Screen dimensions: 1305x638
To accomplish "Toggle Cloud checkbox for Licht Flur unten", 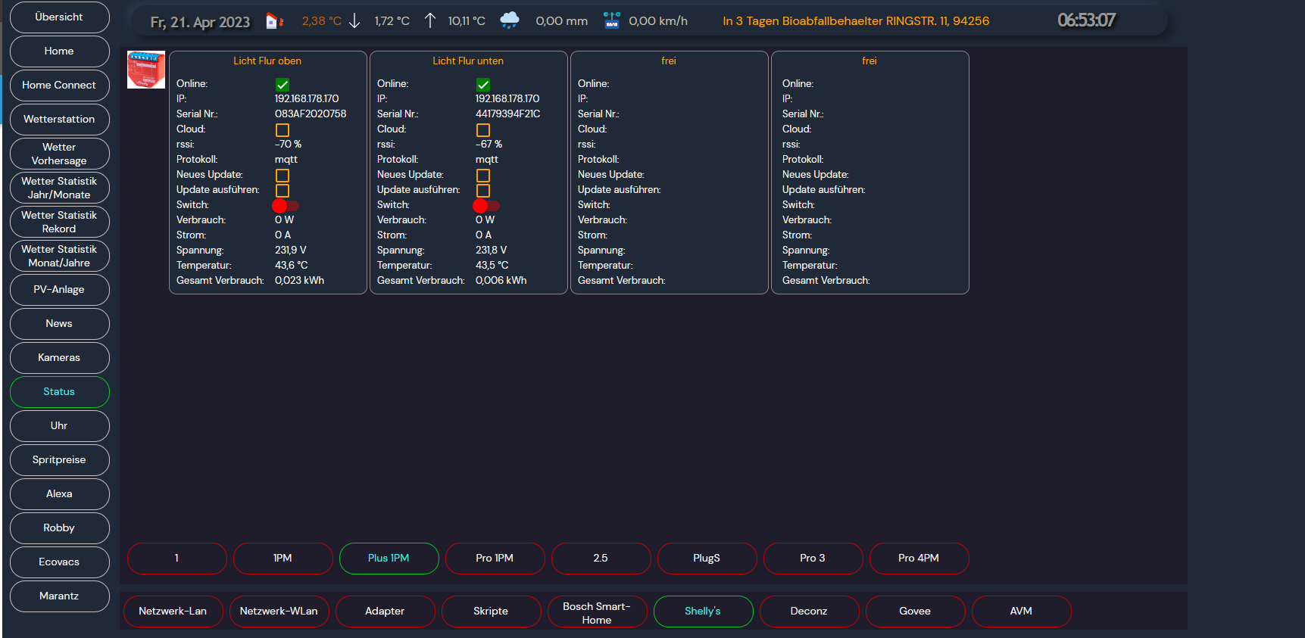I will [483, 130].
